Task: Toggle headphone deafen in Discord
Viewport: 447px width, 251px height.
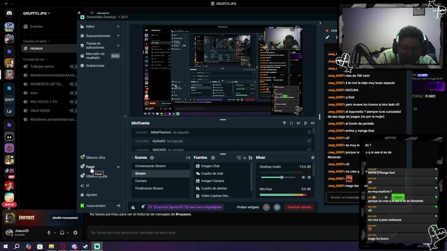Action: click(x=62, y=233)
